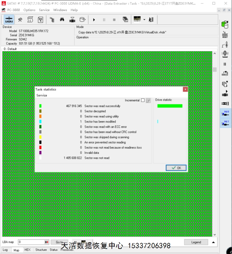Image resolution: width=232 pixels, height=254 pixels.
Task: Click the LBA map input field
Action: 31,242
